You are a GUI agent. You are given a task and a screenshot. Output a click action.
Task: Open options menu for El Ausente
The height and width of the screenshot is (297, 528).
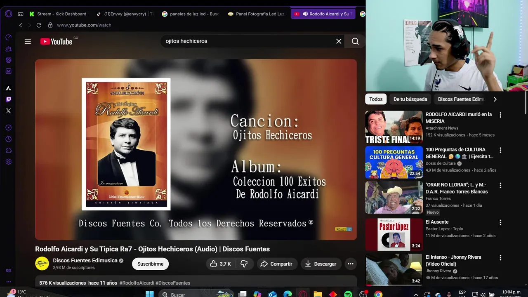click(x=500, y=222)
